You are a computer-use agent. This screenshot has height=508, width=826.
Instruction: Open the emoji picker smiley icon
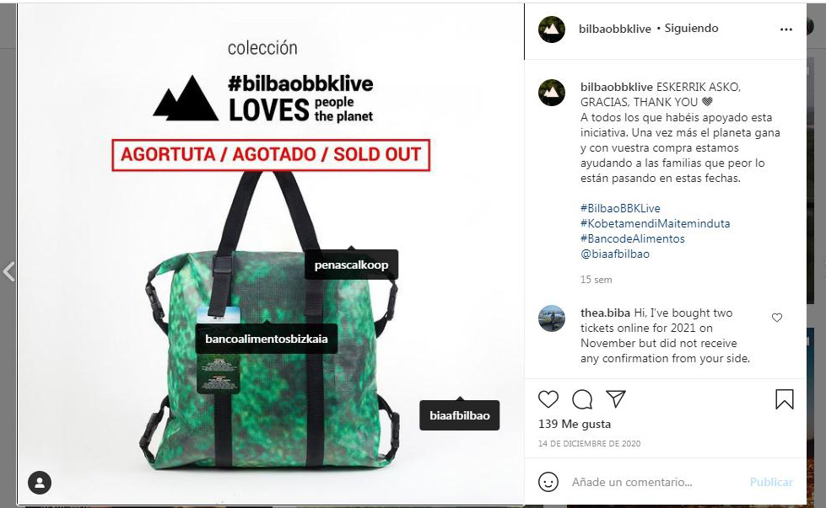(548, 482)
